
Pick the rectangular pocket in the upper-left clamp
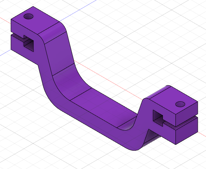pyautogui.click(x=29, y=43)
